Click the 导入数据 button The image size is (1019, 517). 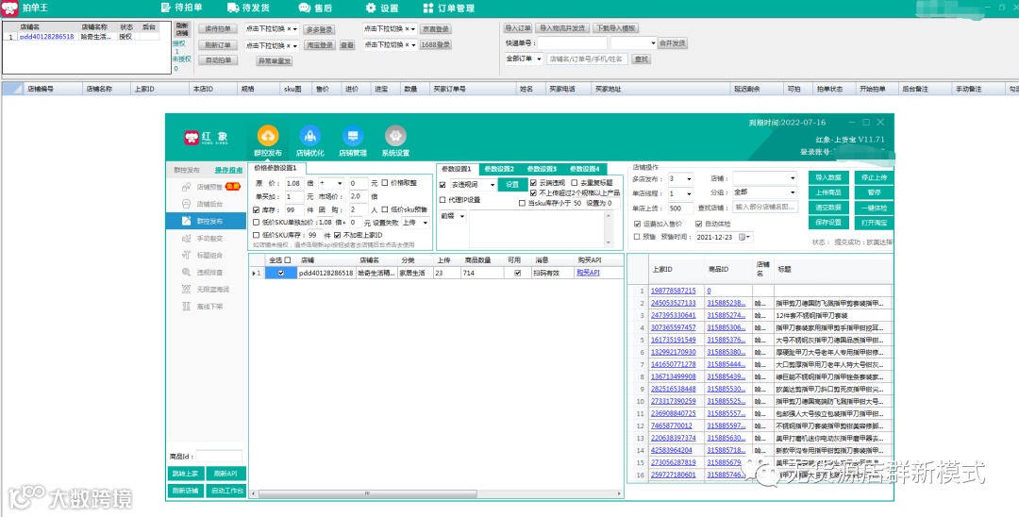point(828,177)
